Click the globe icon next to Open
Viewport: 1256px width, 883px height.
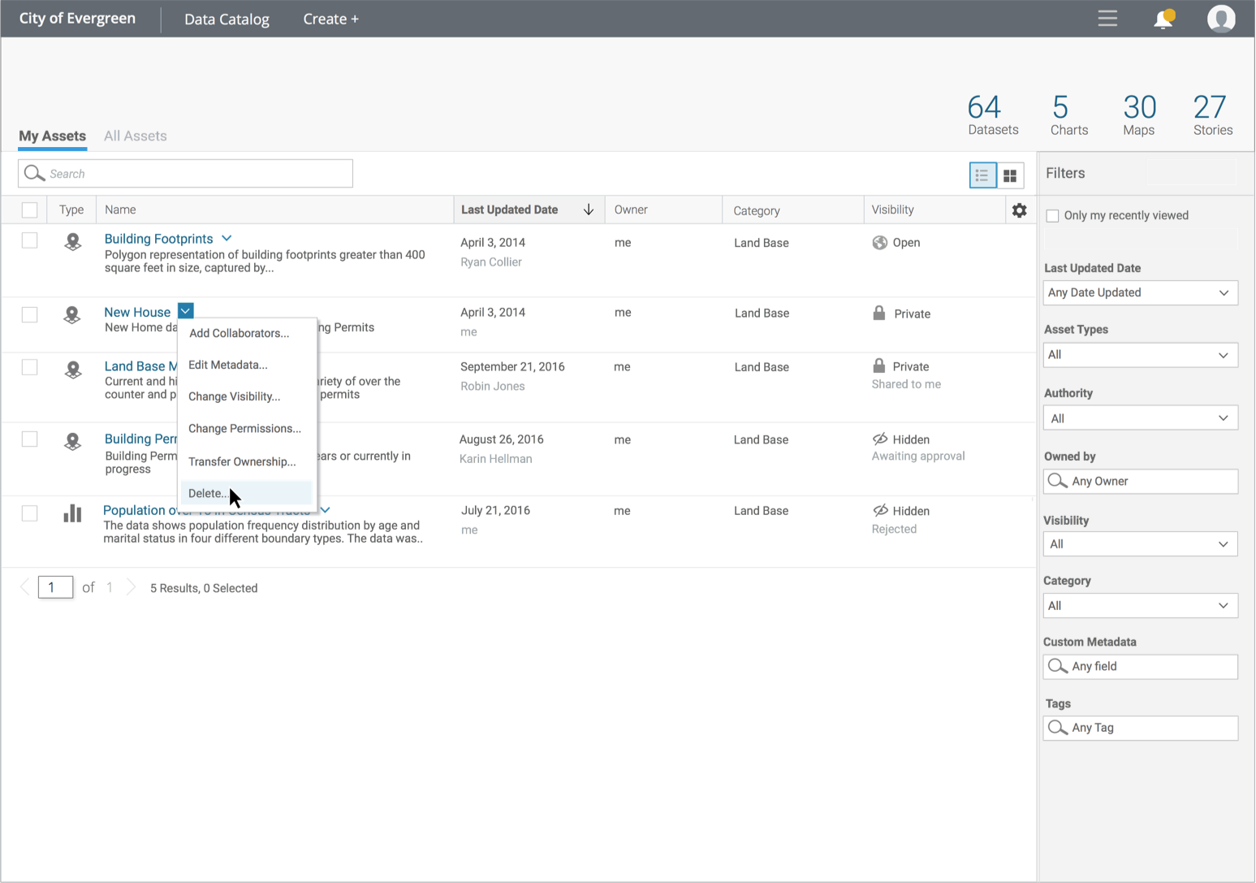(x=879, y=242)
